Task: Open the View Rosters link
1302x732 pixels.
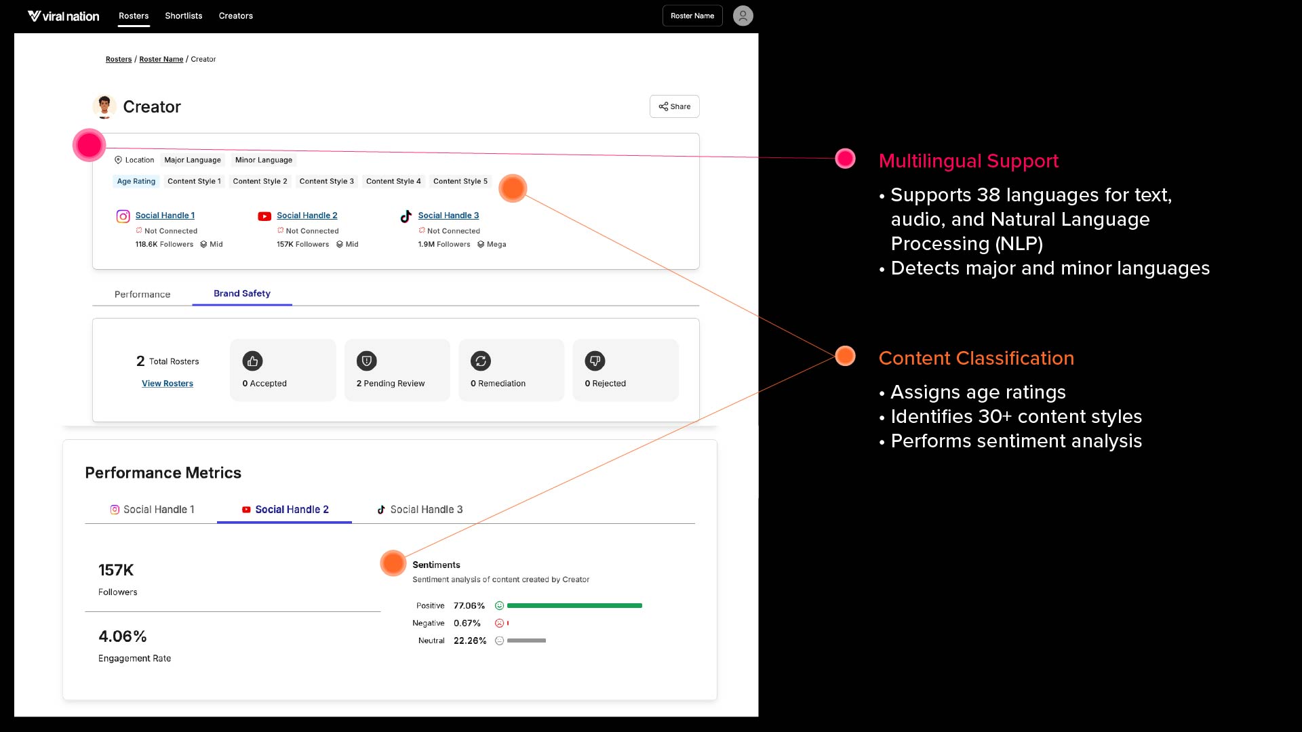Action: click(x=167, y=384)
